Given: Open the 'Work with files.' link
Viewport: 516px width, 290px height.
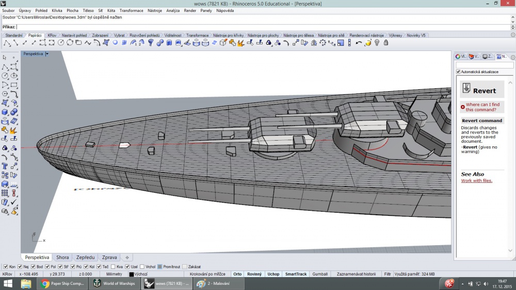Looking at the screenshot, I should pyautogui.click(x=476, y=181).
